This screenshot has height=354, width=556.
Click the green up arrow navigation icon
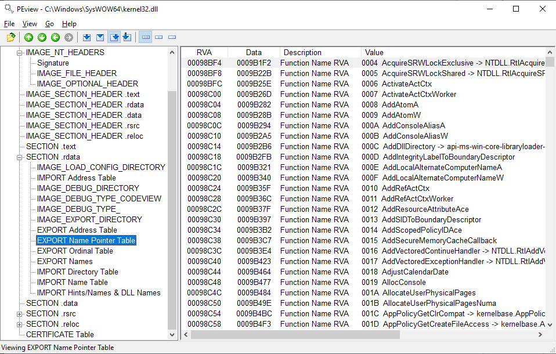(x=28, y=38)
